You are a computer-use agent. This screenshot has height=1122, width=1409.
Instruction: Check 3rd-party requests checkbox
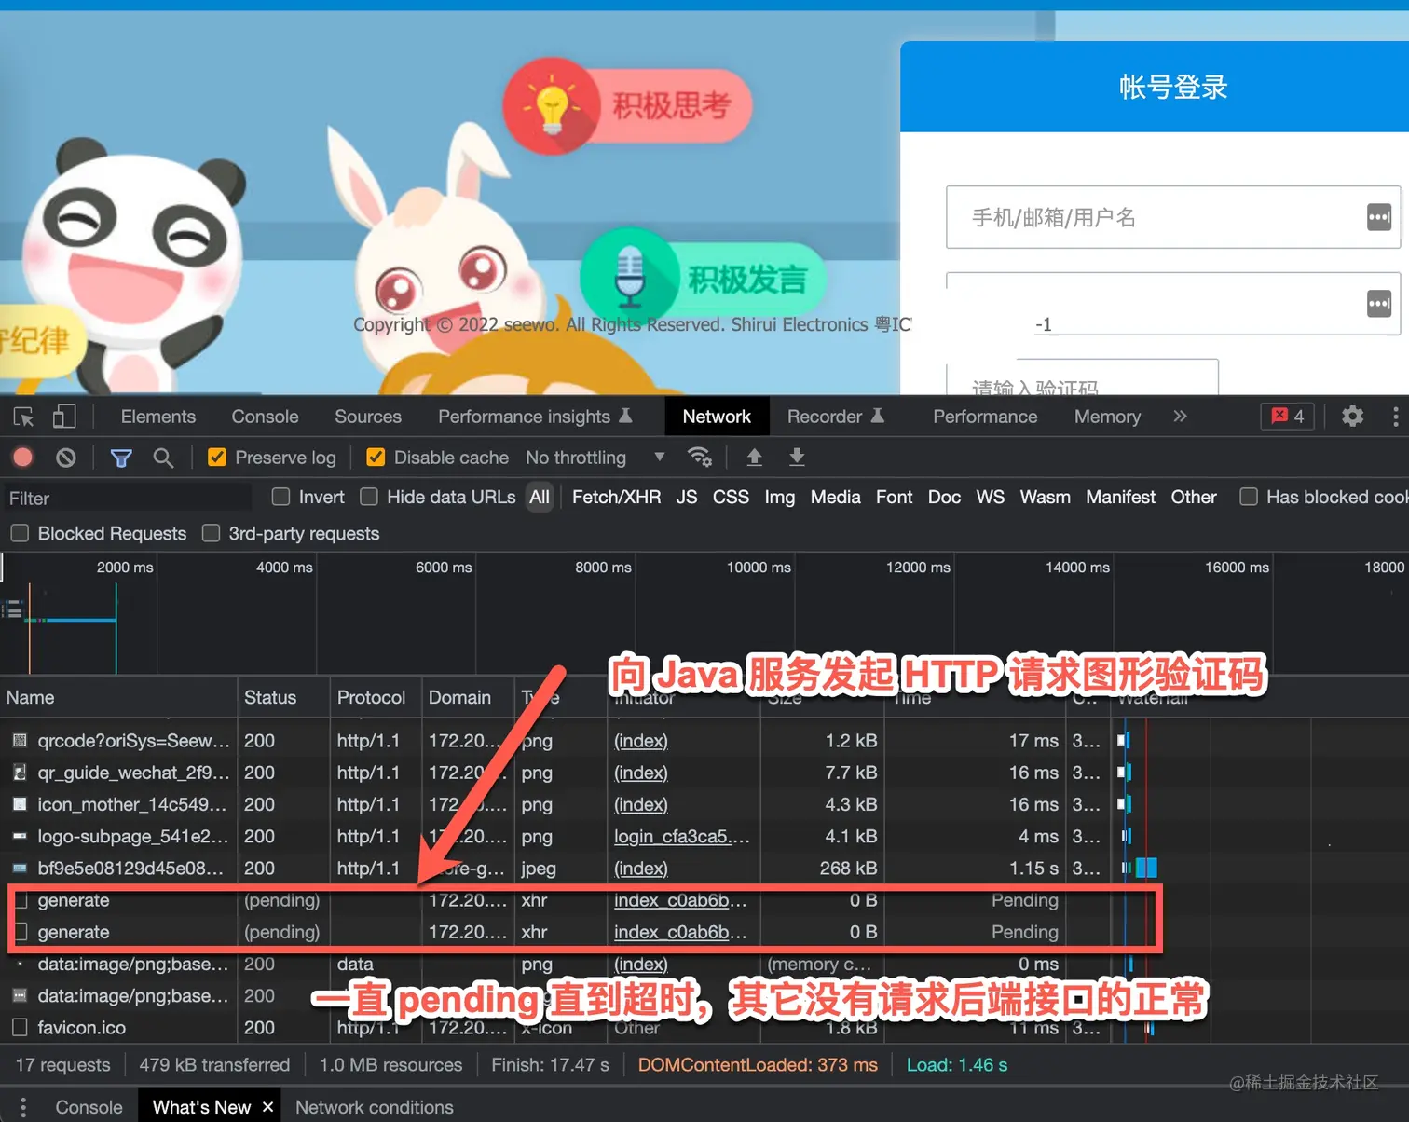(x=212, y=533)
